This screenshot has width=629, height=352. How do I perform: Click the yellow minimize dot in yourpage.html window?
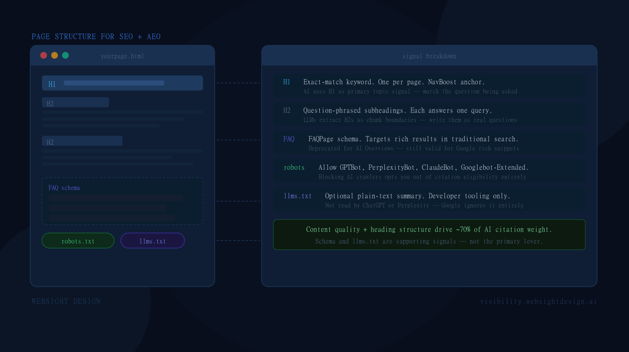(x=55, y=56)
